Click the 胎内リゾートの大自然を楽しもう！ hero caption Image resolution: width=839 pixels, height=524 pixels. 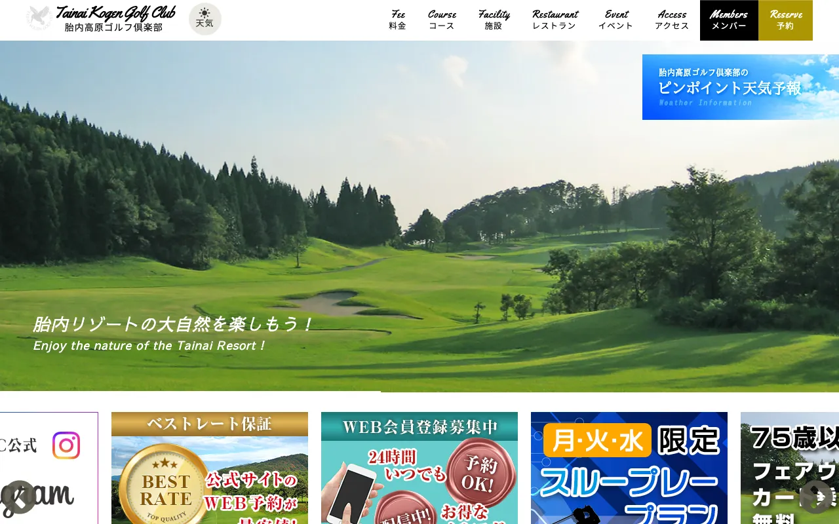174,324
